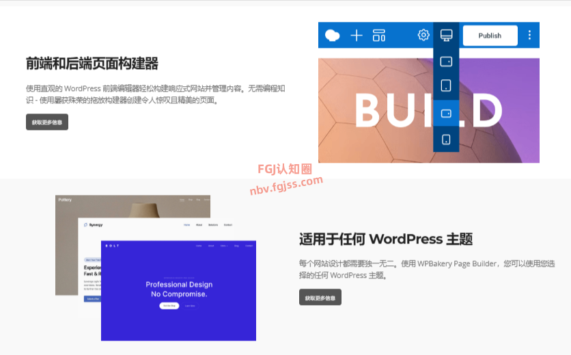Select the highlighted mobile landscape view icon

(x=446, y=114)
